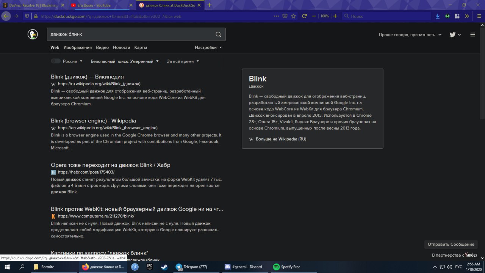Open Steam from the taskbar
This screenshot has width=485, height=273.
point(164,267)
